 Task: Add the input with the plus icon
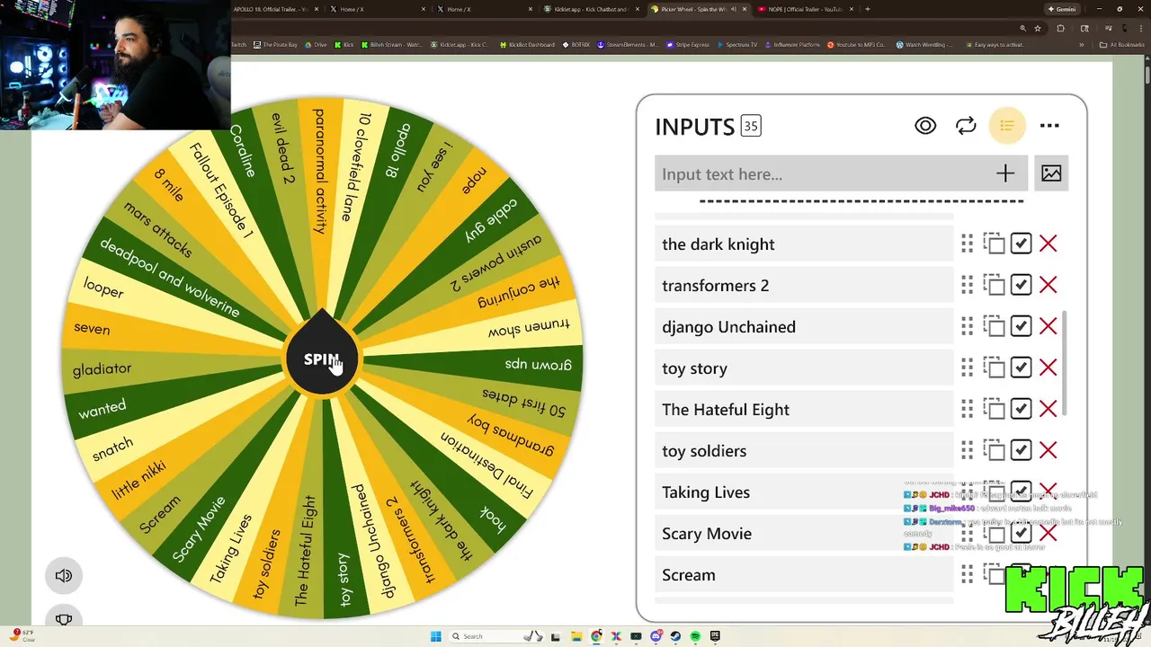pos(1005,173)
